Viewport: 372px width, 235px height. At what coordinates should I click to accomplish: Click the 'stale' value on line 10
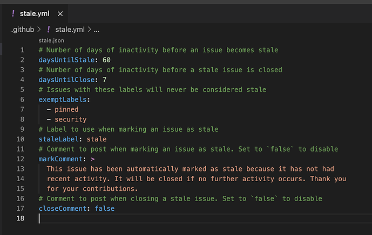click(97, 139)
